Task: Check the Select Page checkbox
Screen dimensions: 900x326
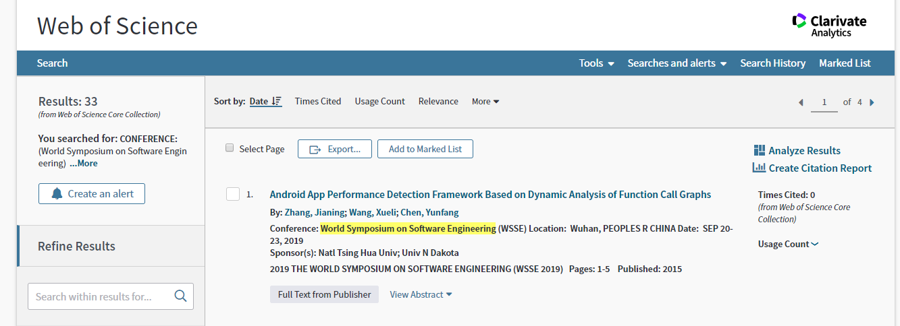Action: click(230, 148)
